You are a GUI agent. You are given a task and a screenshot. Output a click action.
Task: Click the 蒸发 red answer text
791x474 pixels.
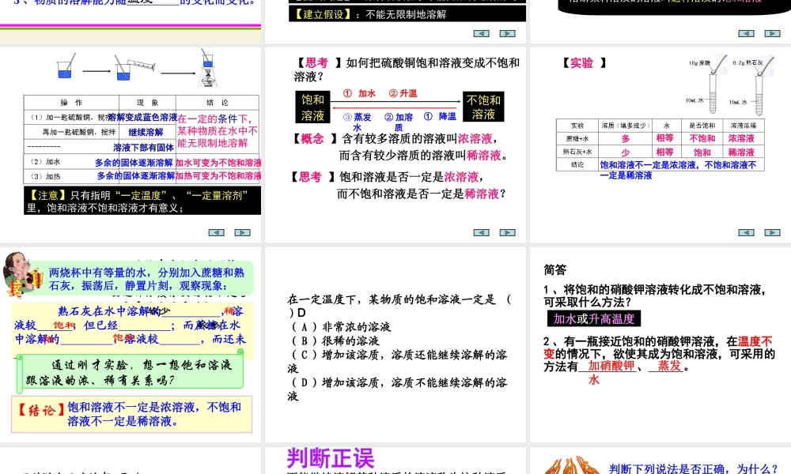tap(669, 366)
